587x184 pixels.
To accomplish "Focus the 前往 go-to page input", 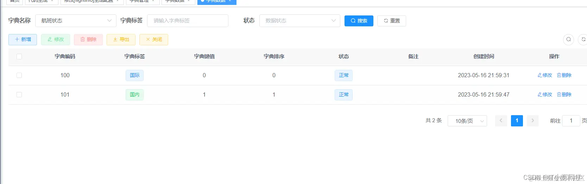I will click(571, 121).
